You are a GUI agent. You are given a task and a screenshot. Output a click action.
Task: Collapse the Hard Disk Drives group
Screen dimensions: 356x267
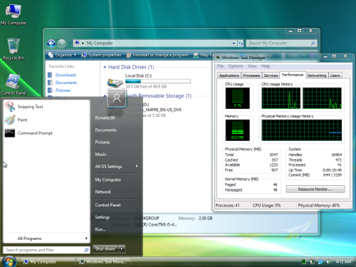pyautogui.click(x=105, y=67)
